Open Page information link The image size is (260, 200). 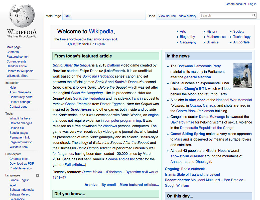(21, 142)
